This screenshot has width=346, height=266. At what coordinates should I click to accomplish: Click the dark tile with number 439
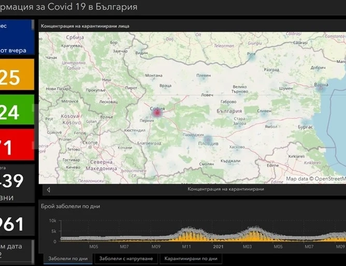pyautogui.click(x=17, y=183)
